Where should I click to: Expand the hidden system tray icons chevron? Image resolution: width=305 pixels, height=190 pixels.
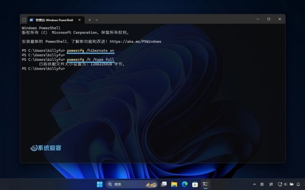pyautogui.click(x=254, y=184)
